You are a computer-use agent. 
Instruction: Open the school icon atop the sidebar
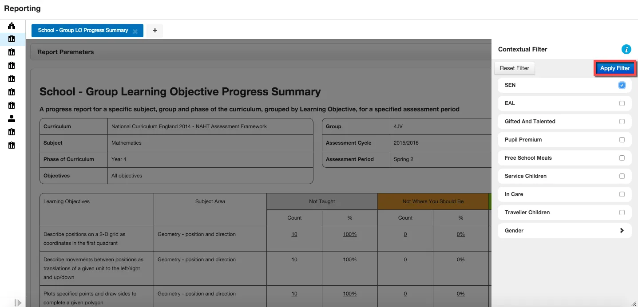(12, 26)
